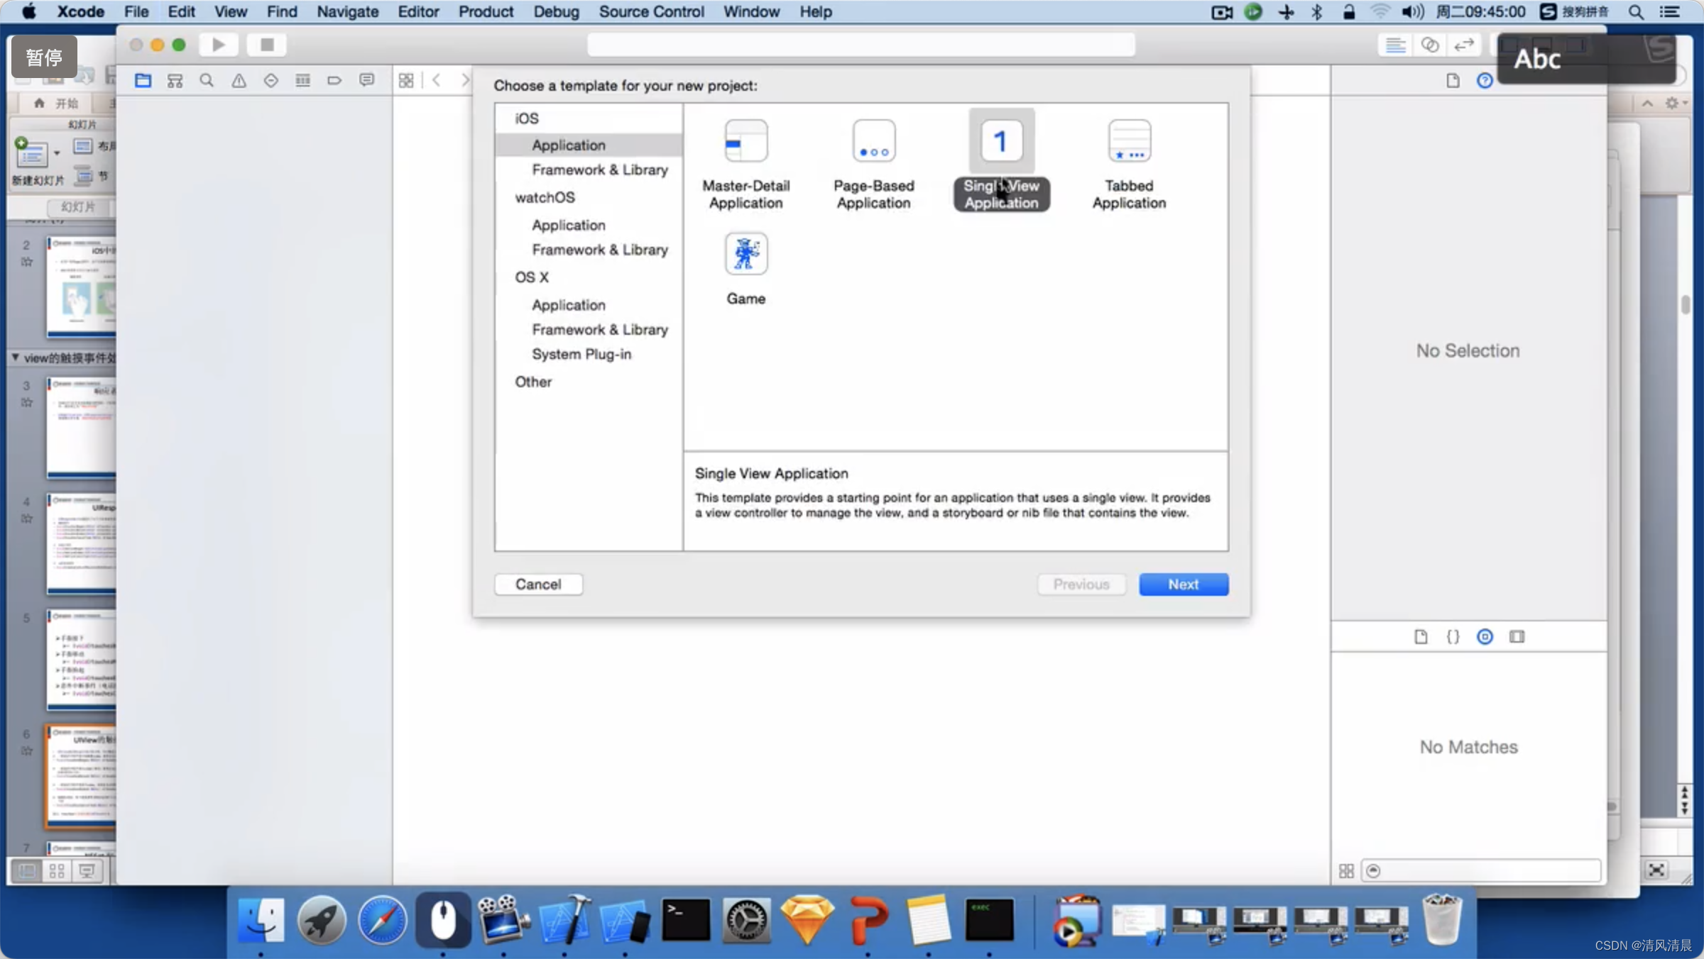Screen dimensions: 1704x959
Task: Toggle library grid view icon
Action: tap(1346, 870)
